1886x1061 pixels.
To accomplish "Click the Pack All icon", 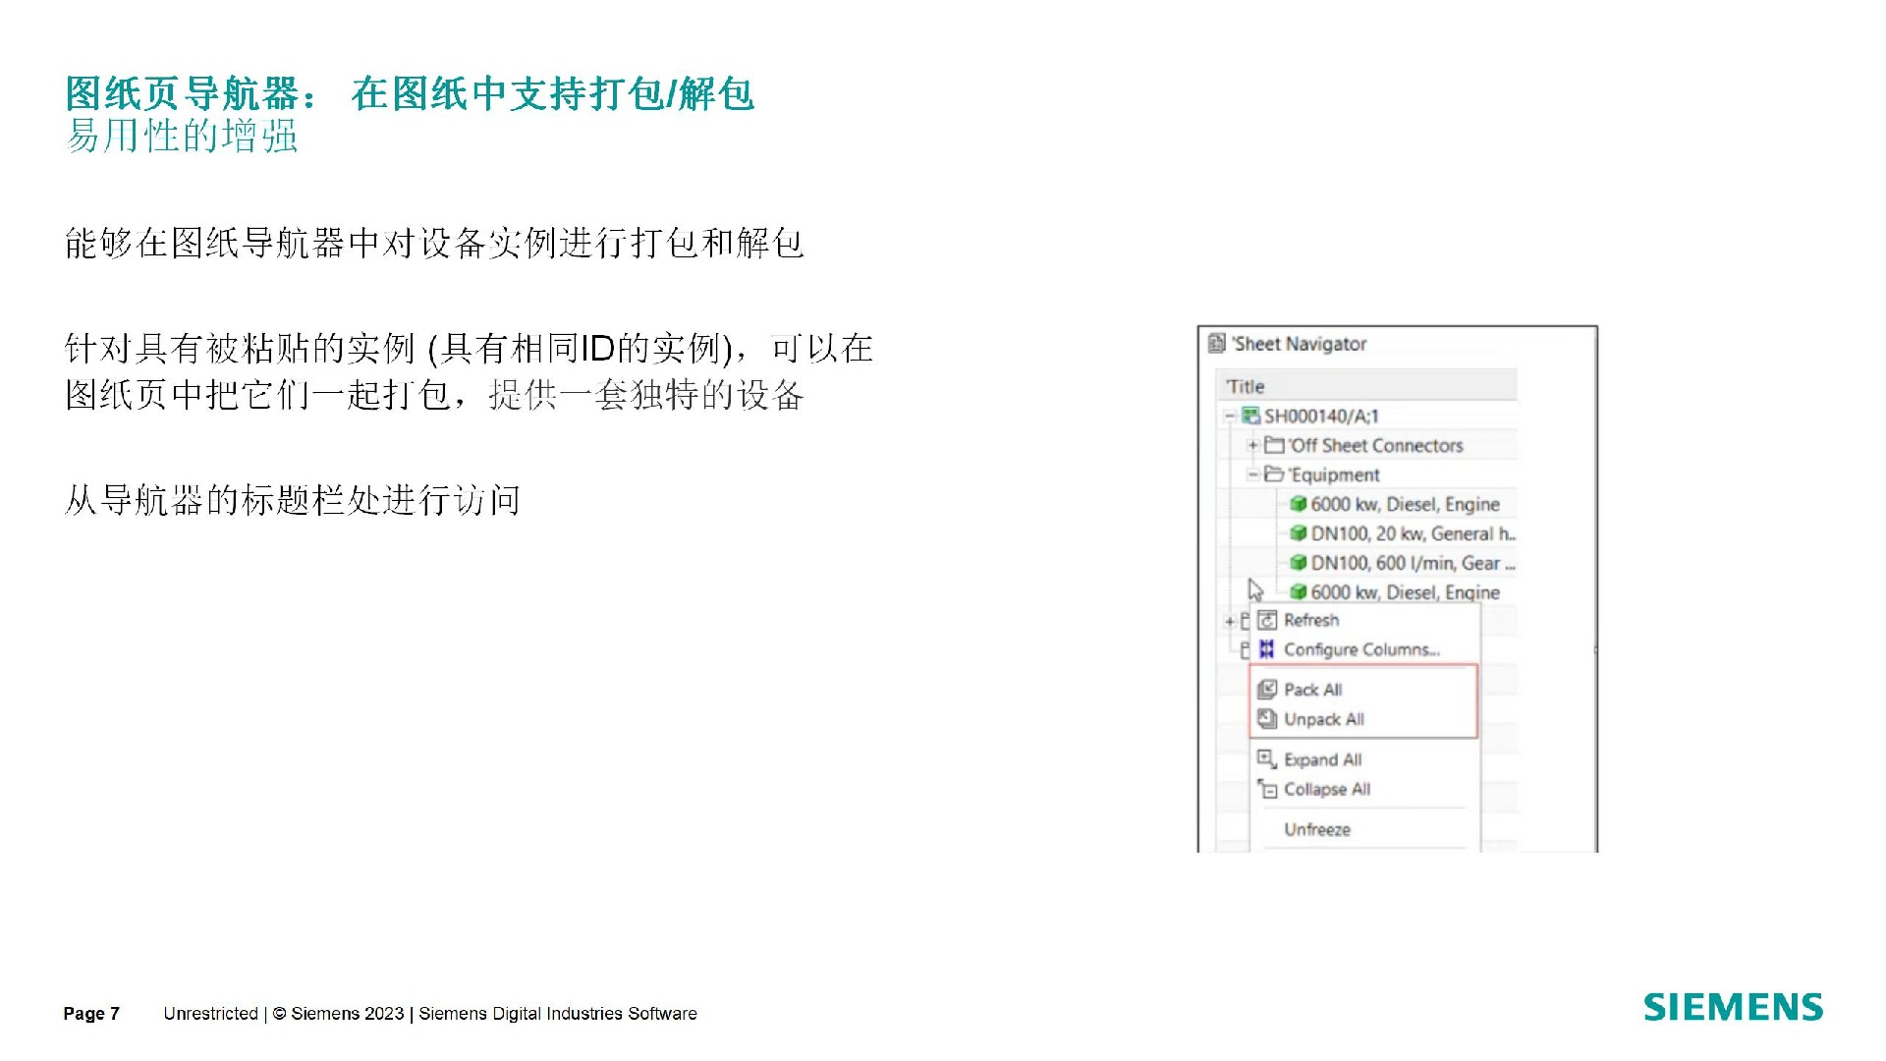I will pyautogui.click(x=1267, y=690).
